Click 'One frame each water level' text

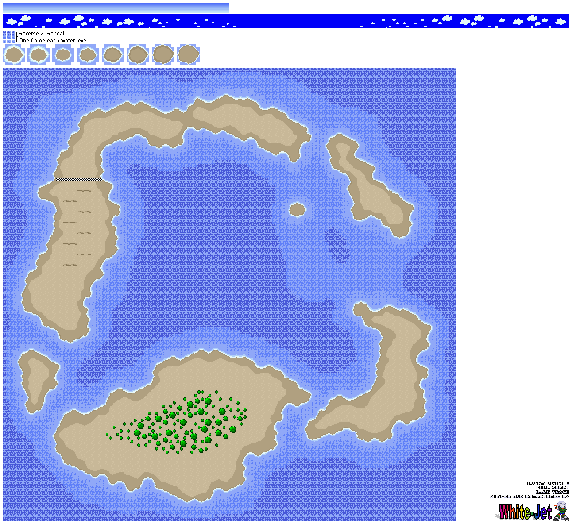click(53, 41)
